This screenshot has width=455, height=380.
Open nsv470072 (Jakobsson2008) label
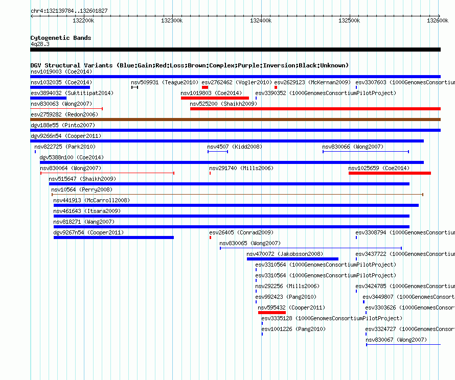pos(285,254)
